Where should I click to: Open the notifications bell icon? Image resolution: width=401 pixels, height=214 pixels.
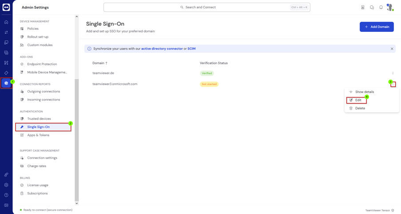[381, 8]
